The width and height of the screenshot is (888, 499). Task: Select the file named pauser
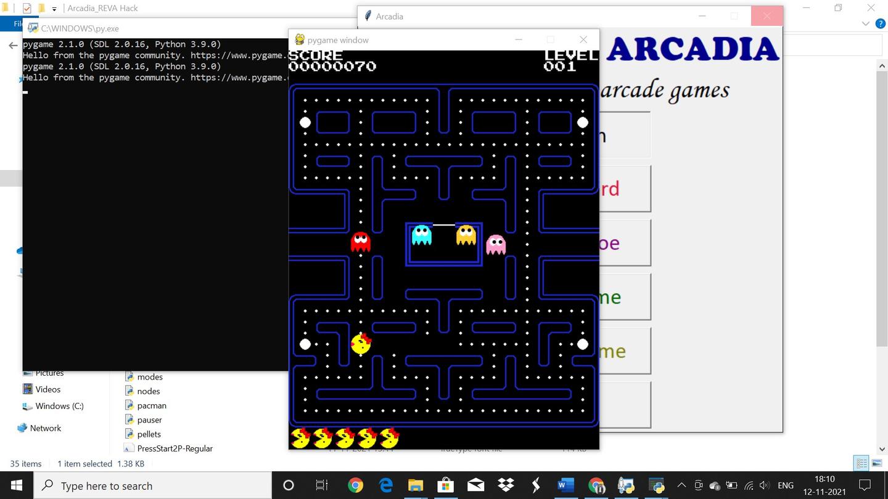[149, 420]
